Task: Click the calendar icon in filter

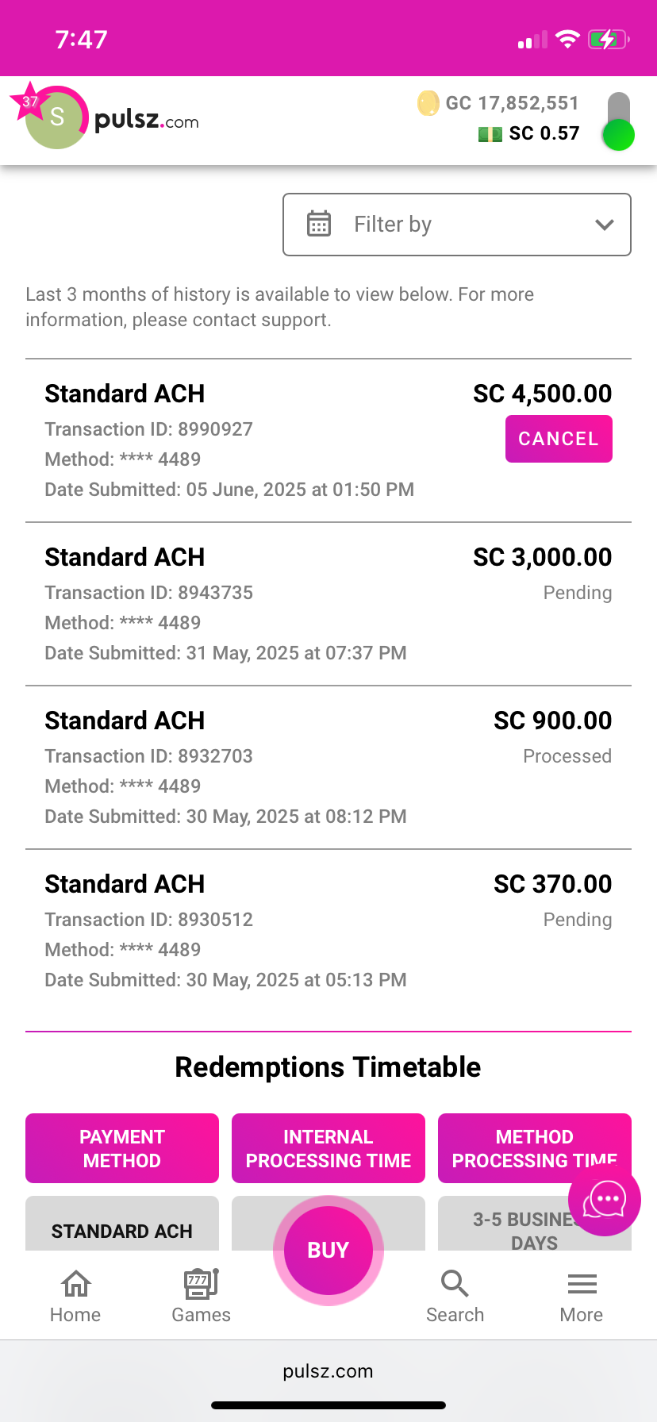Action: 319,225
